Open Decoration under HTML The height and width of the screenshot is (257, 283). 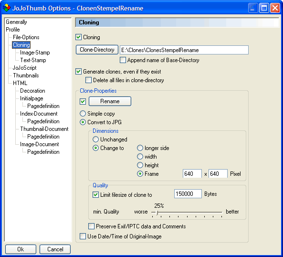[32, 91]
